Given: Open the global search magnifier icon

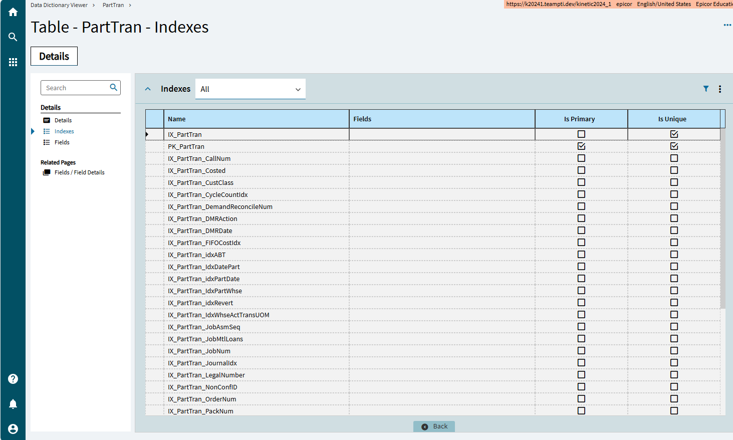Looking at the screenshot, I should click(x=13, y=37).
